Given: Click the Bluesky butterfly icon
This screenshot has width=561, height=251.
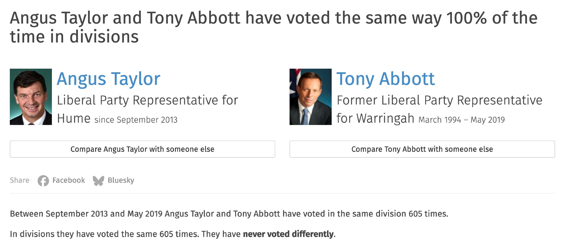Looking at the screenshot, I should [98, 181].
